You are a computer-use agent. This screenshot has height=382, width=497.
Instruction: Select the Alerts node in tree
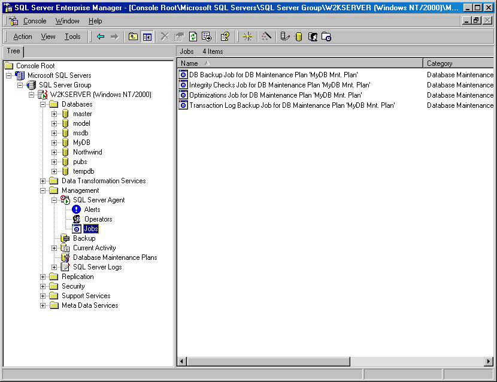92,210
